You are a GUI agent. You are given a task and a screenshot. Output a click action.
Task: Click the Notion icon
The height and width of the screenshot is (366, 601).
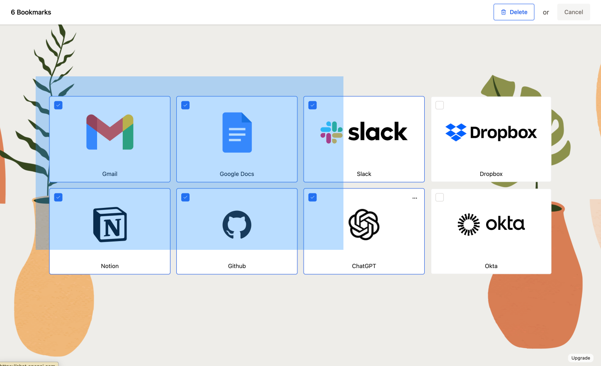109,224
